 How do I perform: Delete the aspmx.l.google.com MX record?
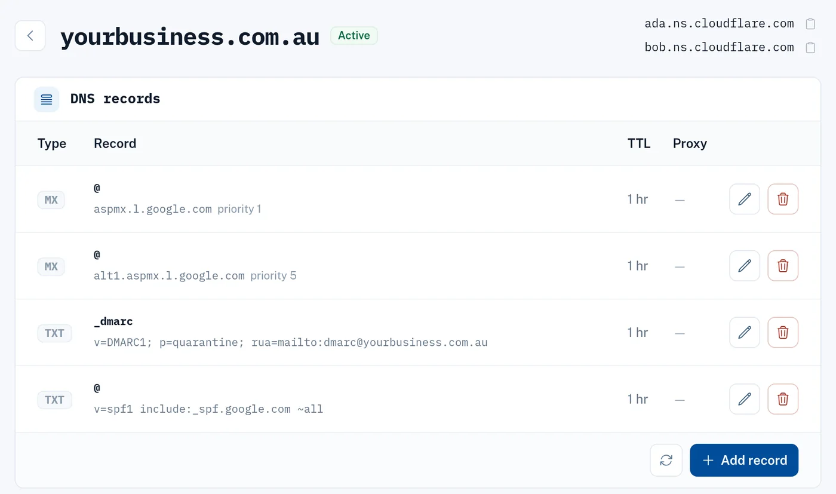coord(783,199)
